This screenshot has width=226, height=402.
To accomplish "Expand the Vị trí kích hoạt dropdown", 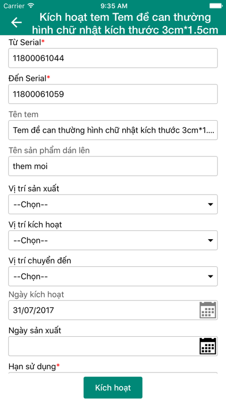I will [x=113, y=240].
